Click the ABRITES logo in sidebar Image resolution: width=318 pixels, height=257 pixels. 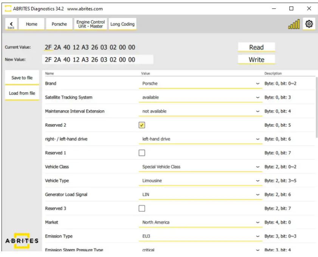(22, 240)
